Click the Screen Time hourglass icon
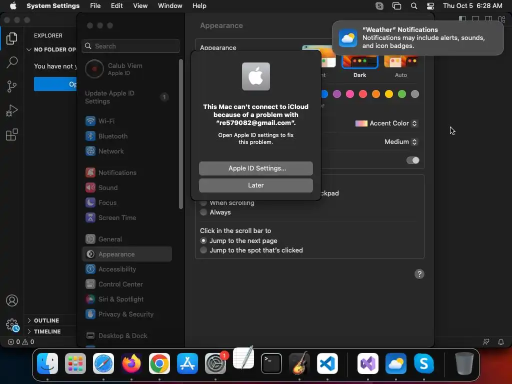 90,218
